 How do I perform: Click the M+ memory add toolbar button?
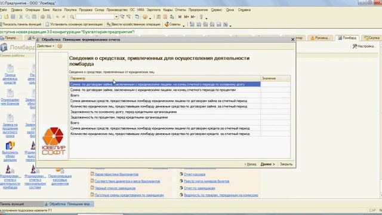click(x=186, y=17)
